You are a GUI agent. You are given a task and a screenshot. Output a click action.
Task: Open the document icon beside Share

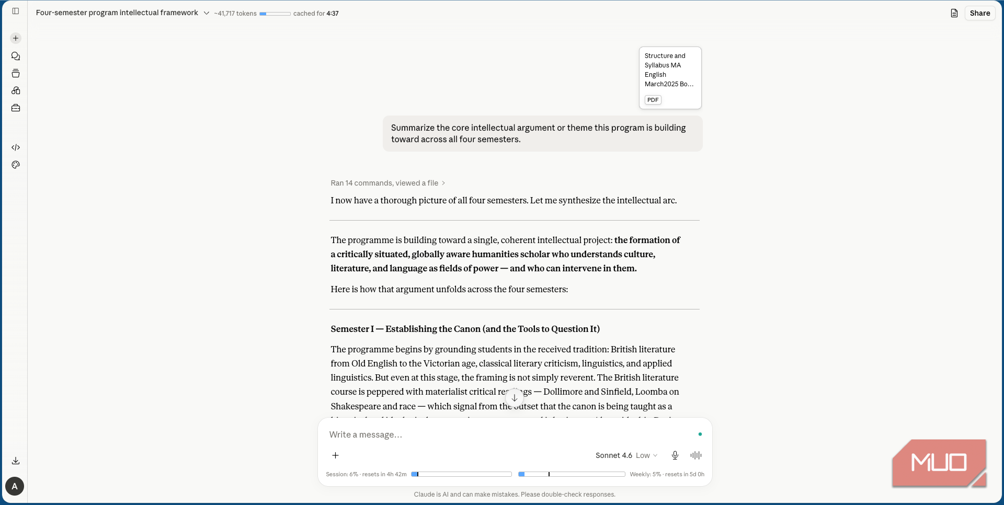click(954, 13)
